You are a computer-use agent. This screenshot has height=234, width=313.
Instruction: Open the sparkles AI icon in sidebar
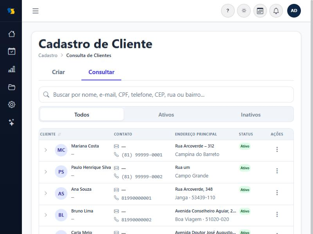[12, 122]
